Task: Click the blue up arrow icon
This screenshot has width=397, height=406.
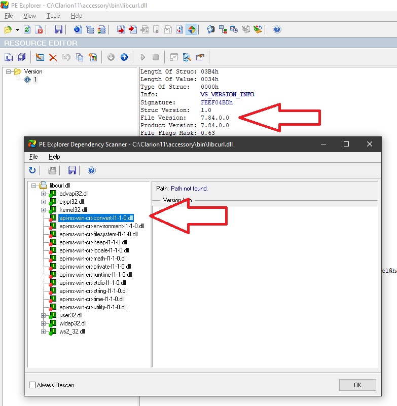Action: click(x=124, y=57)
